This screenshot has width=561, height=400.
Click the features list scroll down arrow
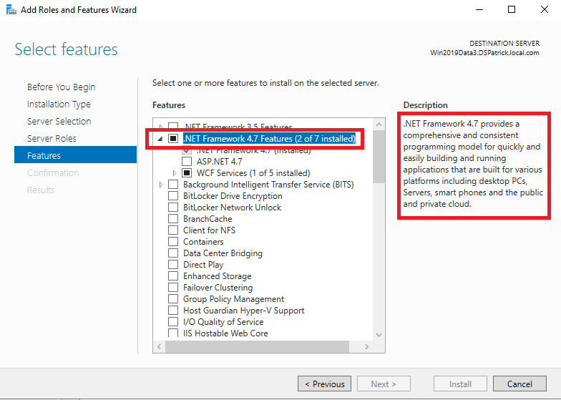379,335
